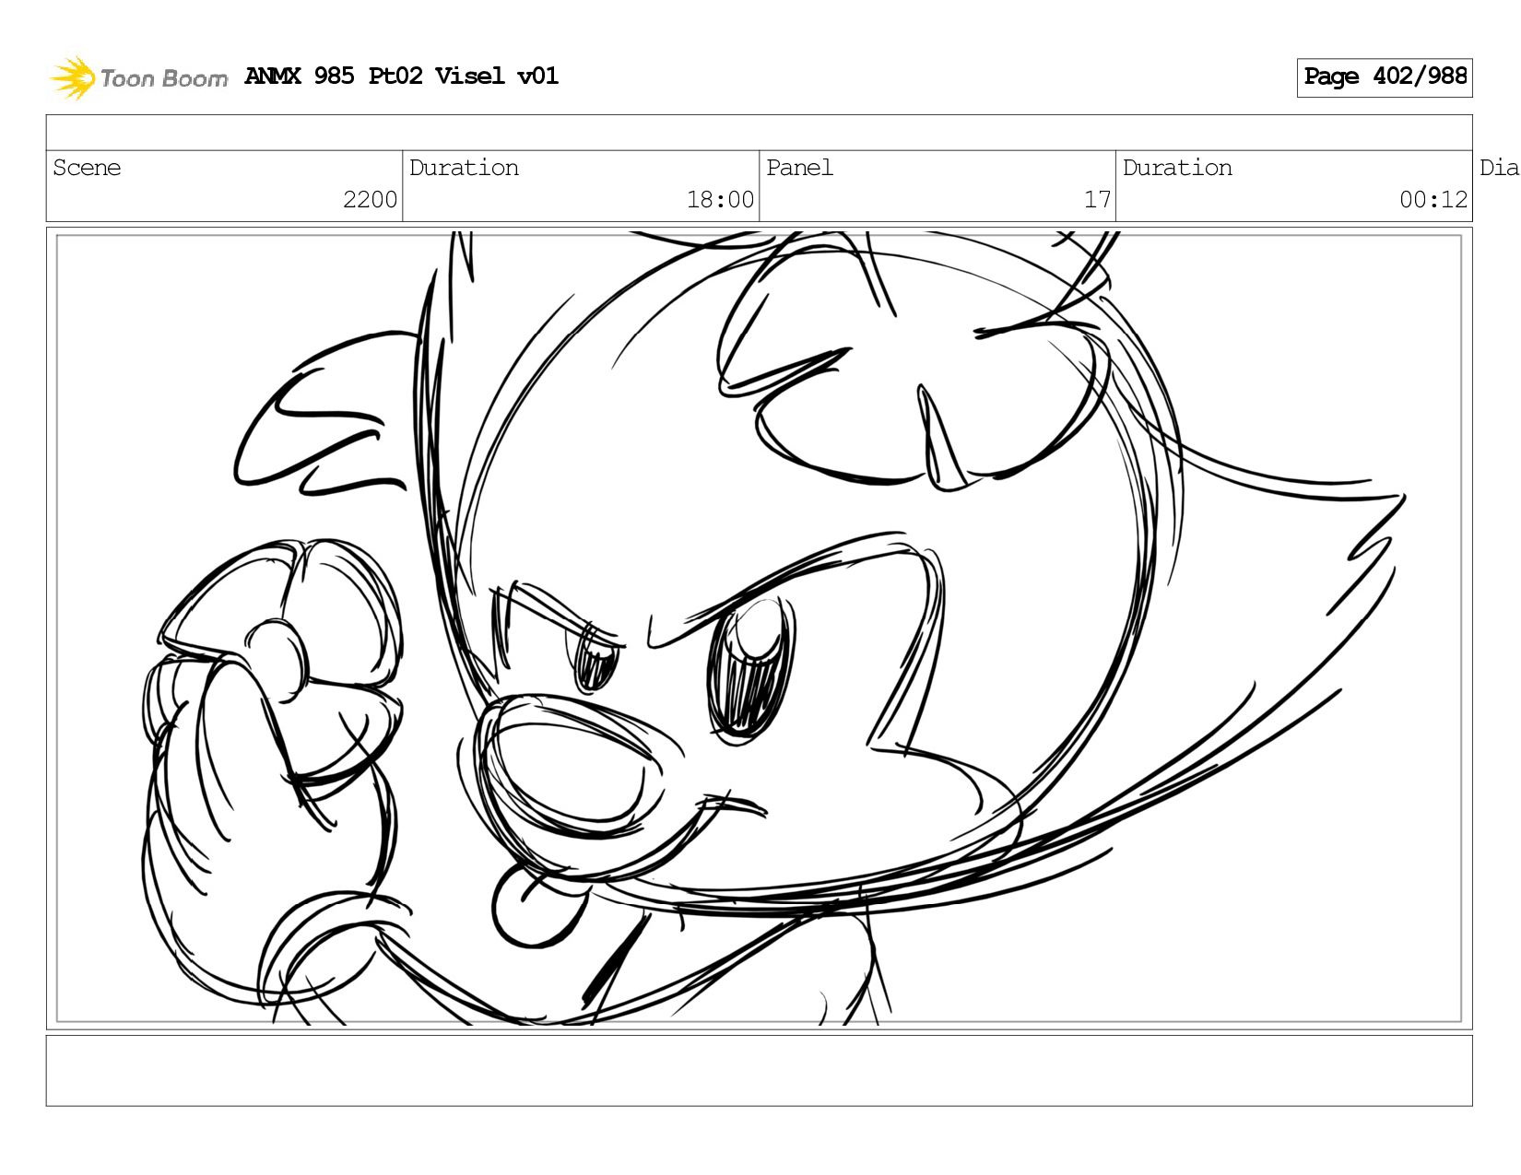The image size is (1521, 1175).
Task: Click the "Toon Boom" wordmark text
Action: click(164, 79)
